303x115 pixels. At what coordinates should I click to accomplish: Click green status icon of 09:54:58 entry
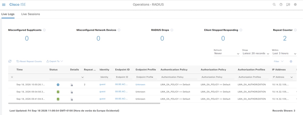[58, 92]
